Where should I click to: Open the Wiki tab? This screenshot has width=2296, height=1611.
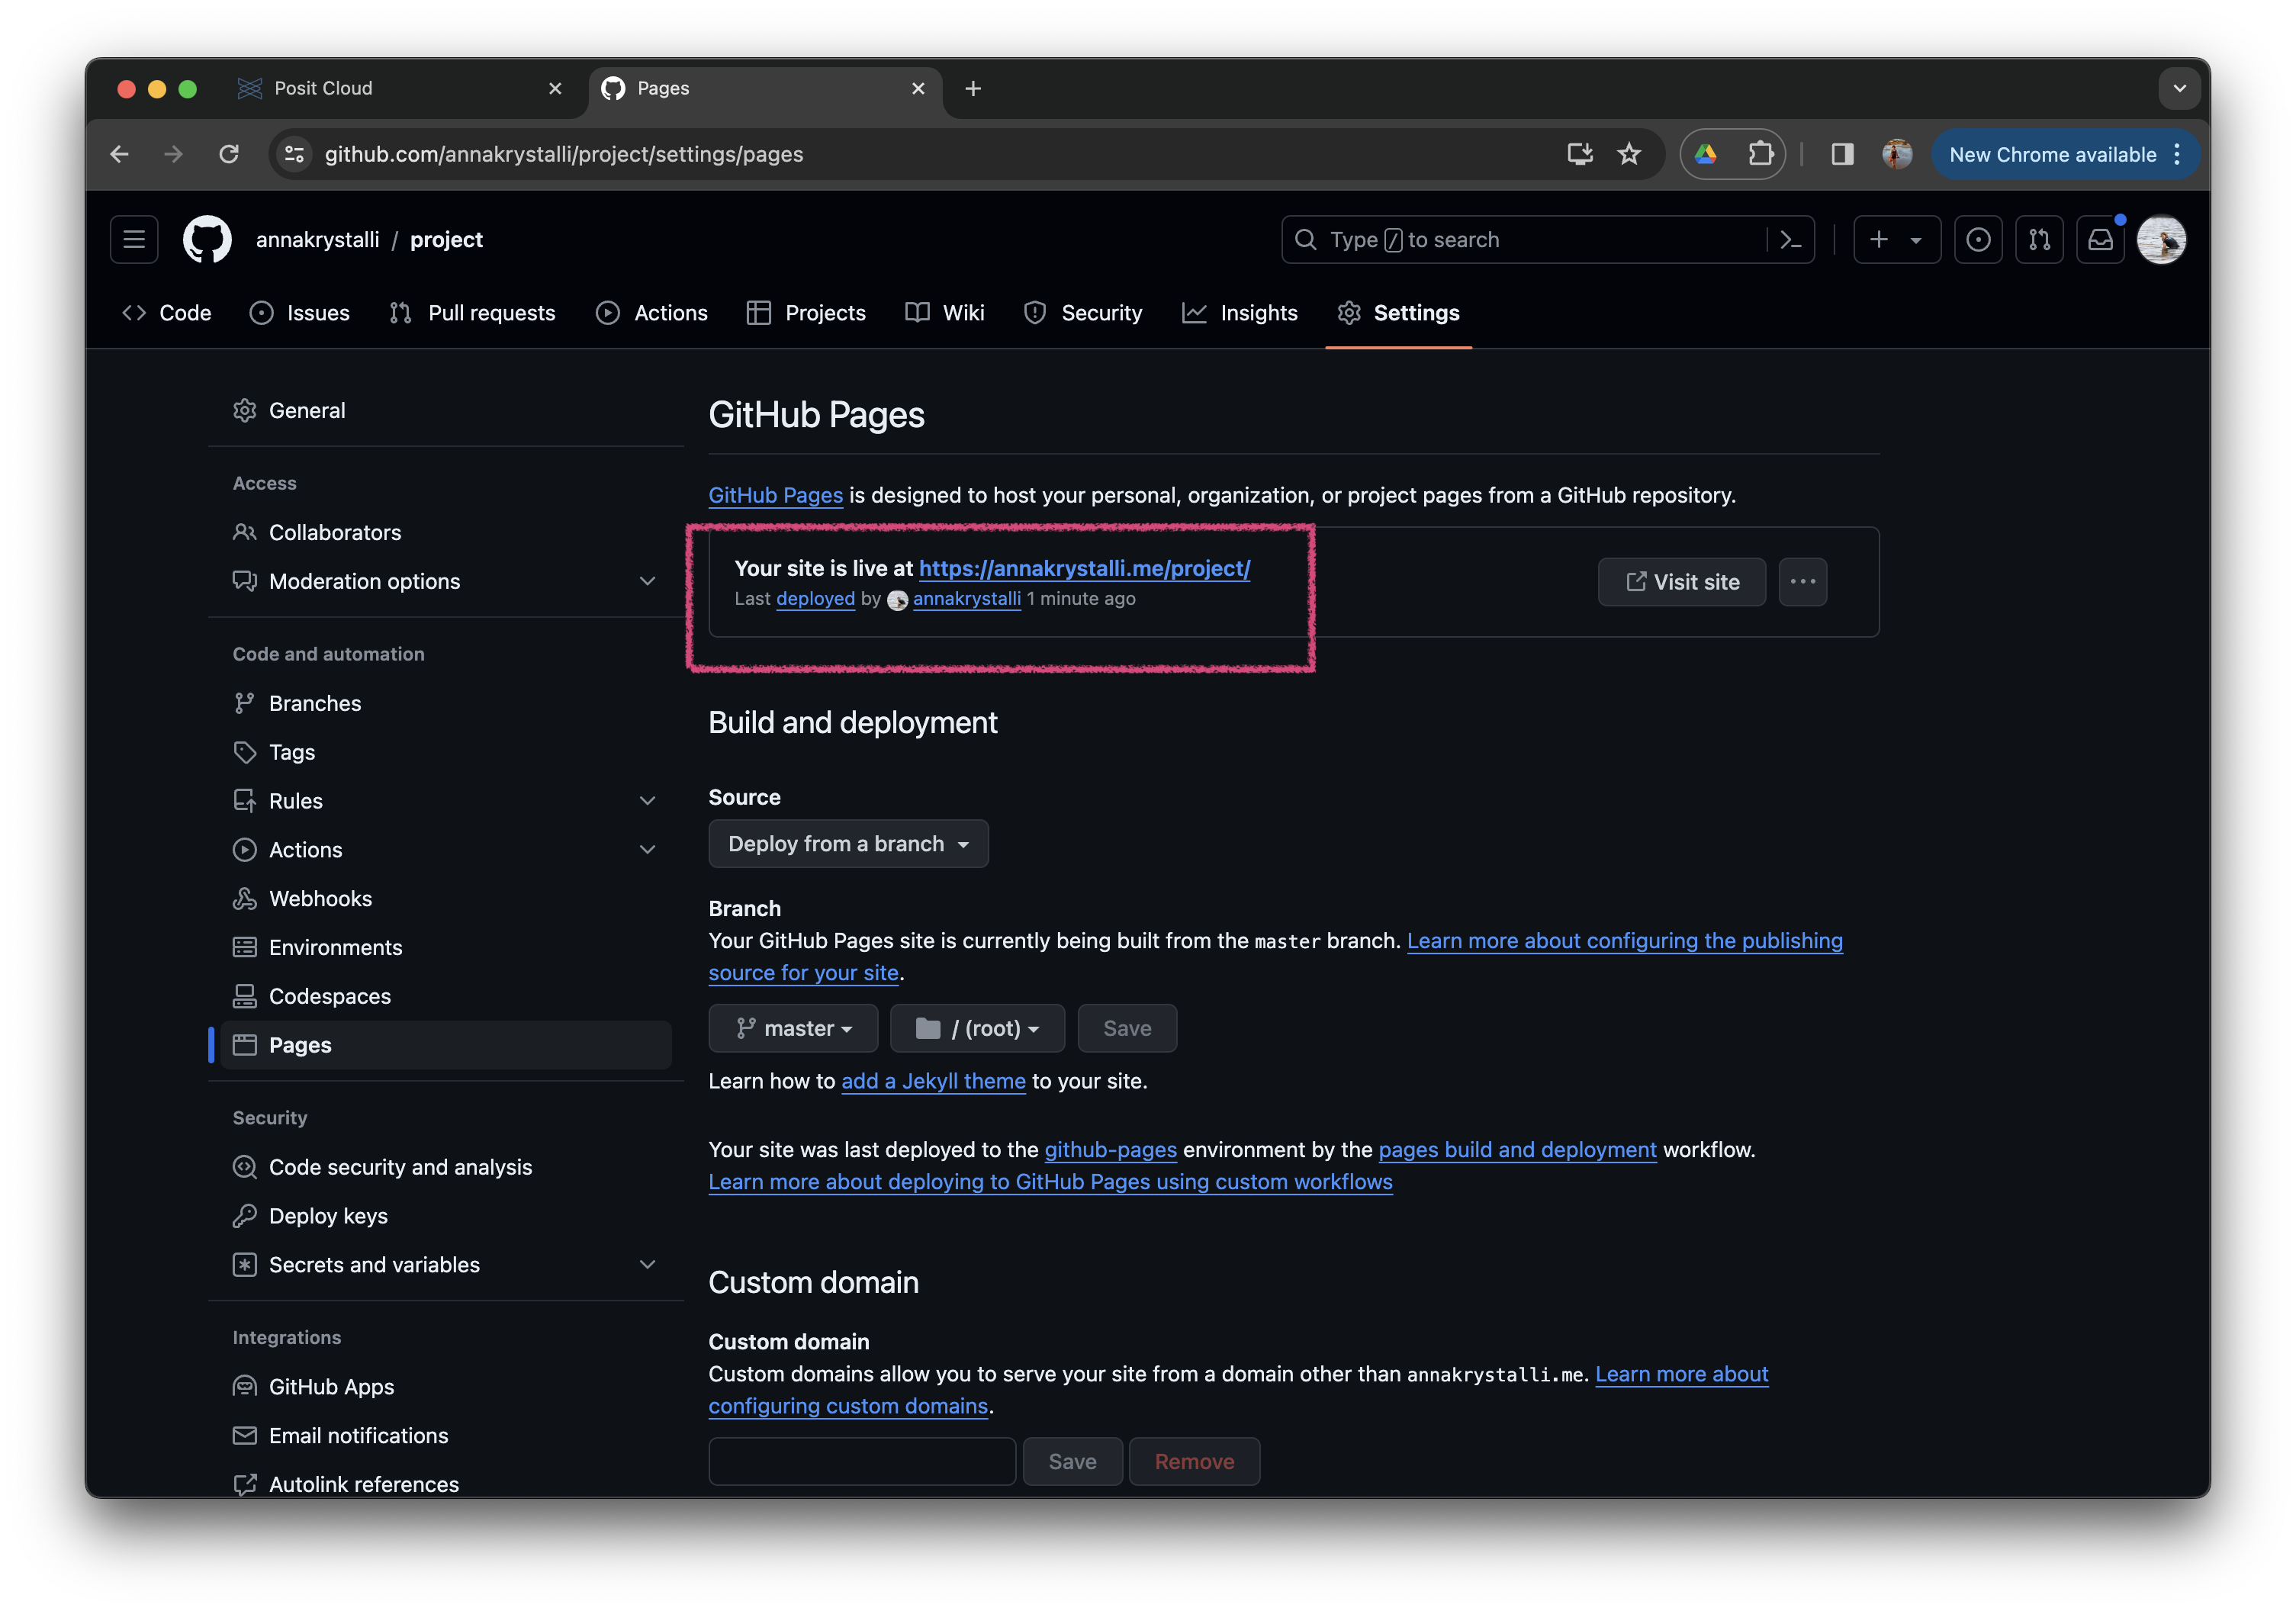click(x=945, y=313)
